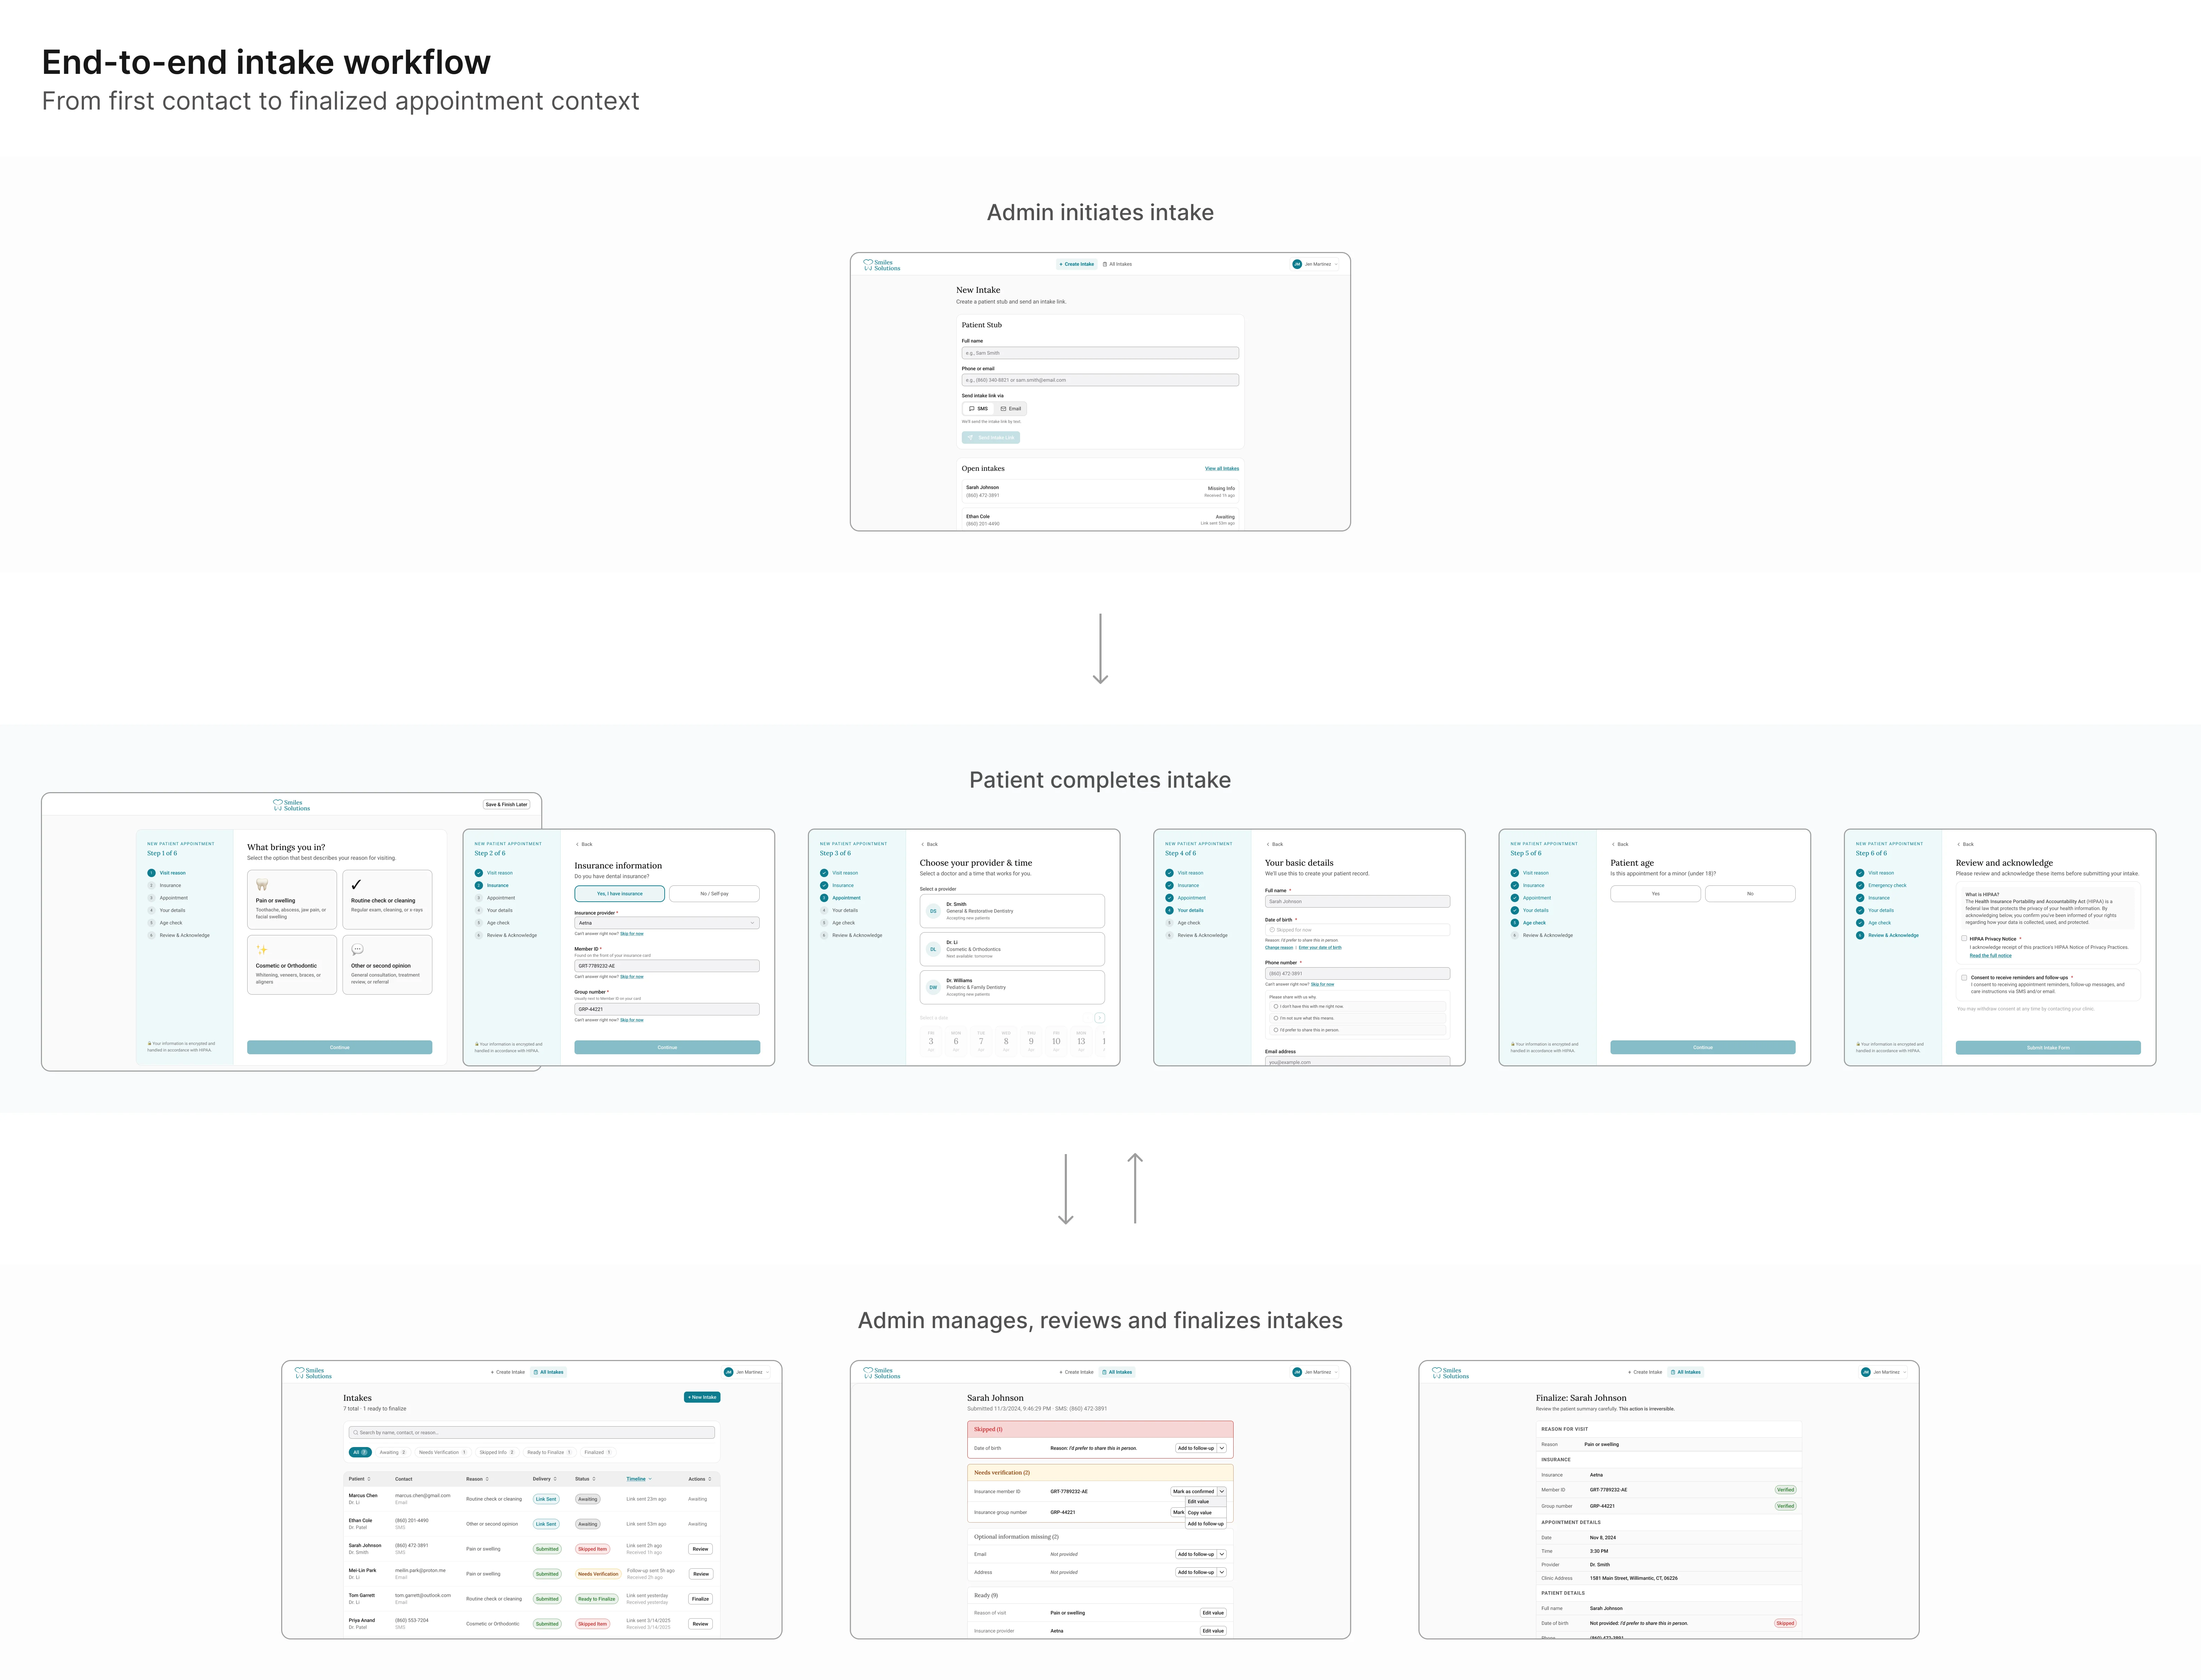2201x1680 pixels.
Task: Select radio I'm not sure what this means
Action: (1276, 1018)
